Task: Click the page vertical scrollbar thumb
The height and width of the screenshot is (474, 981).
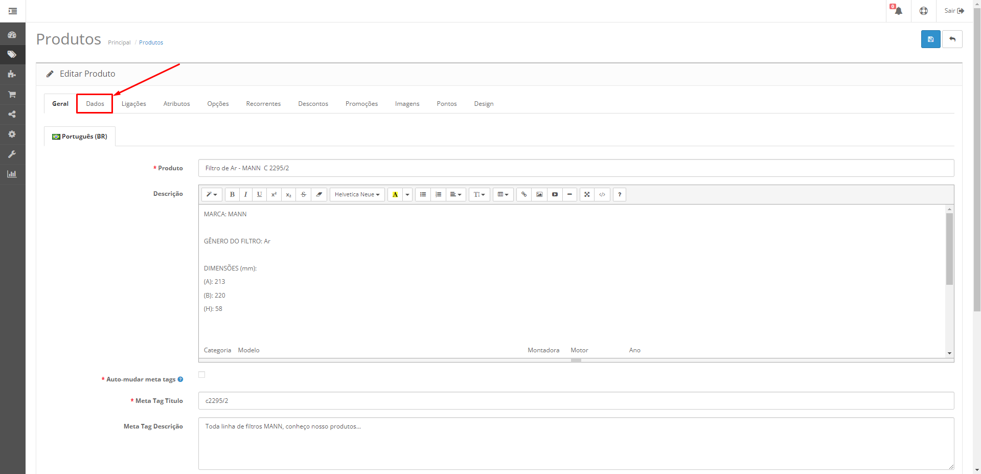Action: tap(977, 160)
